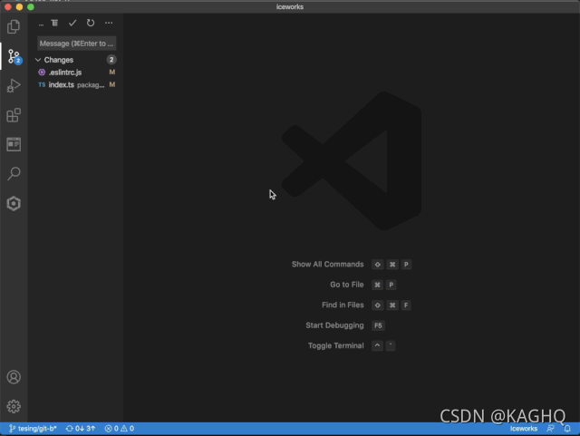Screen dimensions: 580x436
Task: Click the feedback icon in status bar
Action: pos(550,429)
